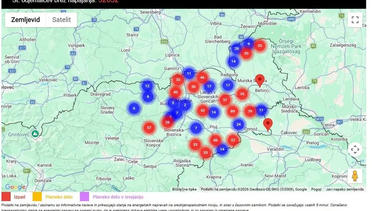Click the Murska Sobota label
The image size is (372, 211).
pos(252,81)
